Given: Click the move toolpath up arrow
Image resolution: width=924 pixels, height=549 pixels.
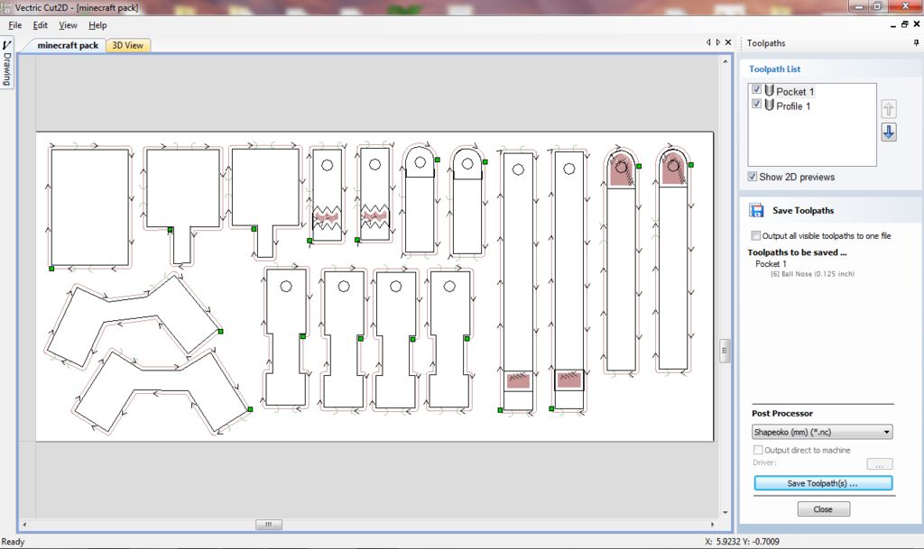Looking at the screenshot, I should pyautogui.click(x=889, y=109).
